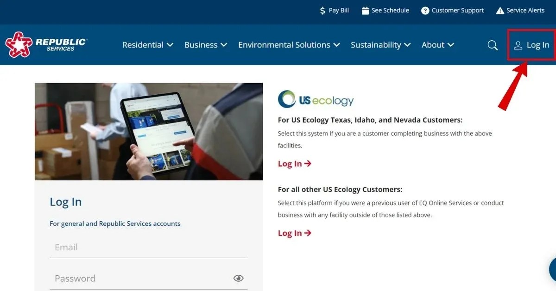The height and width of the screenshot is (291, 556).
Task: Open the About menu
Action: (437, 45)
